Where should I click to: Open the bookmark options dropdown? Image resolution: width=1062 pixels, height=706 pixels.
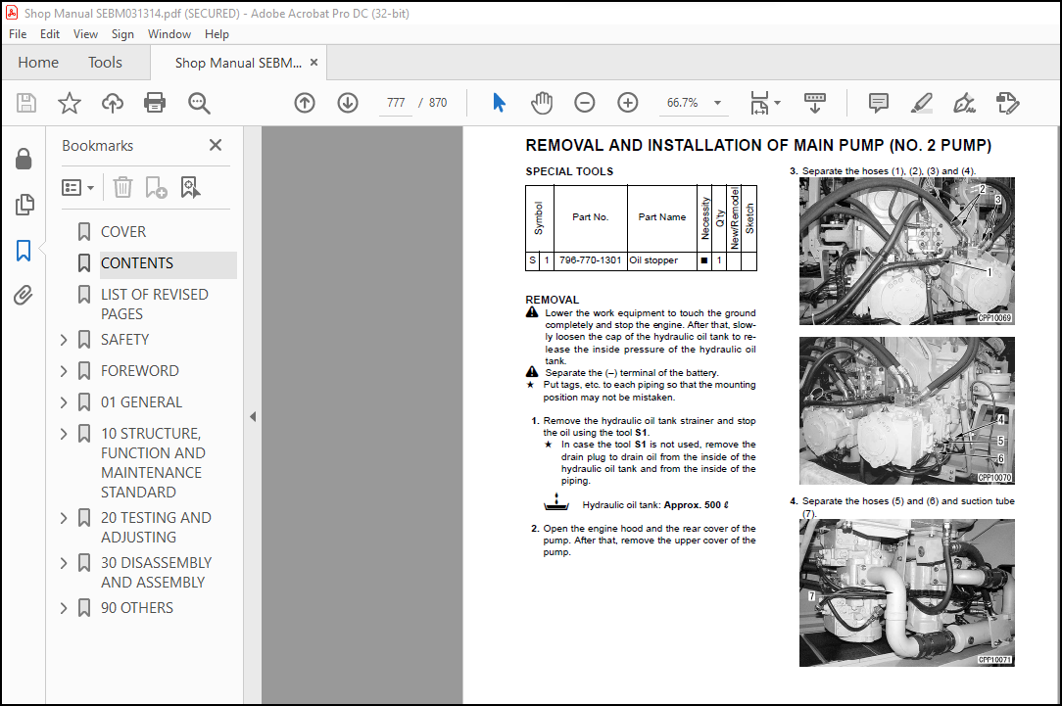pos(78,187)
